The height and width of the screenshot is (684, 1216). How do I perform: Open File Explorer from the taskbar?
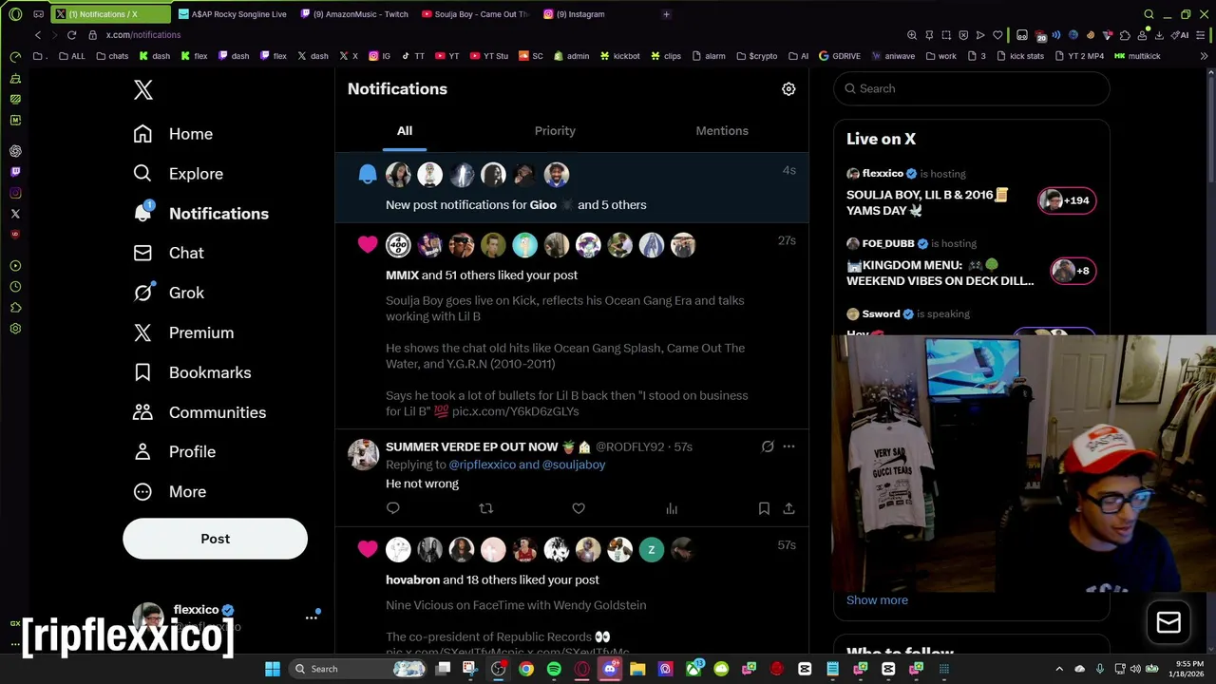(x=637, y=669)
